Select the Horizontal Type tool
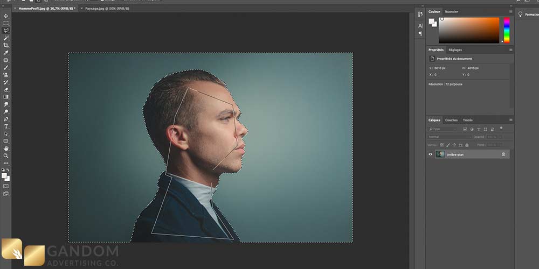The width and height of the screenshot is (539, 269). click(6, 126)
